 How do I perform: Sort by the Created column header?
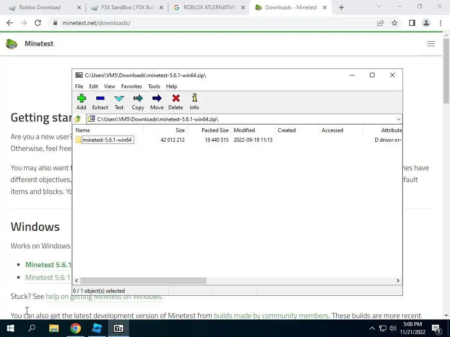point(297,130)
